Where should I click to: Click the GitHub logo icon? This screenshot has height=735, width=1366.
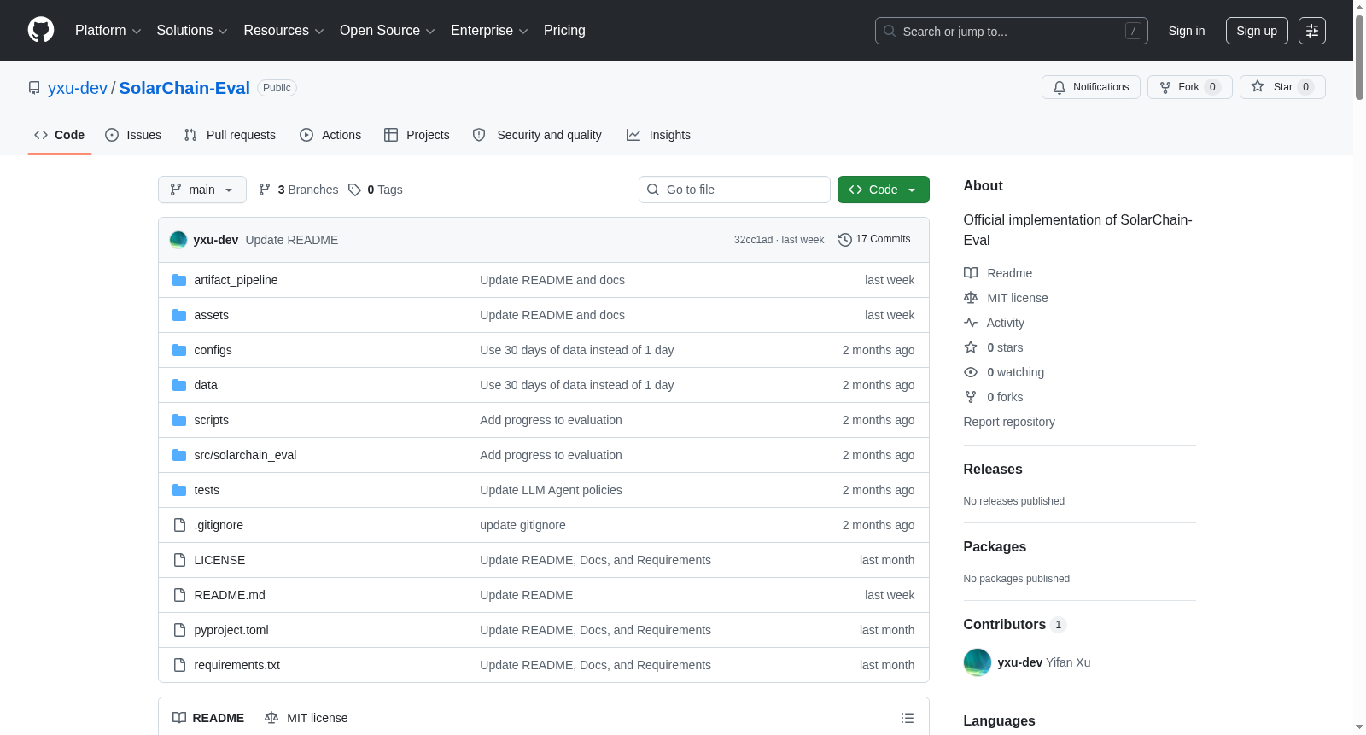tap(41, 31)
